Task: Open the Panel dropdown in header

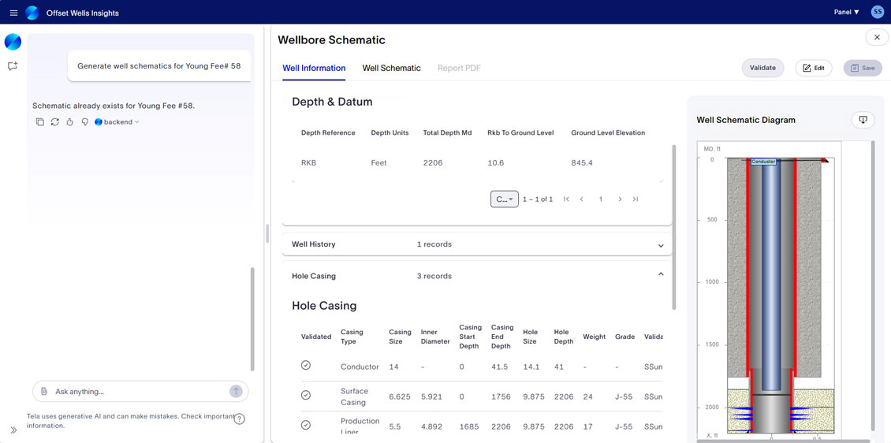Action: 846,12
